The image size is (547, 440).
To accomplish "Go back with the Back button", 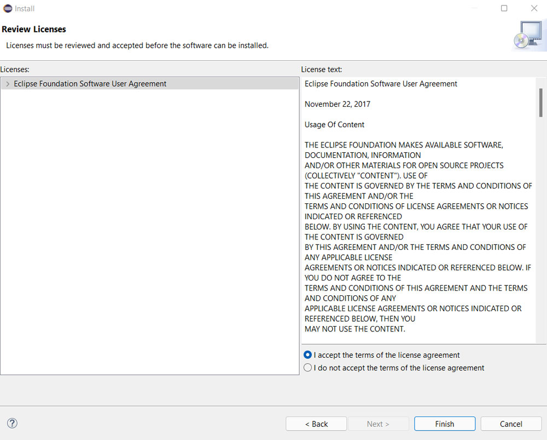I will [x=316, y=424].
